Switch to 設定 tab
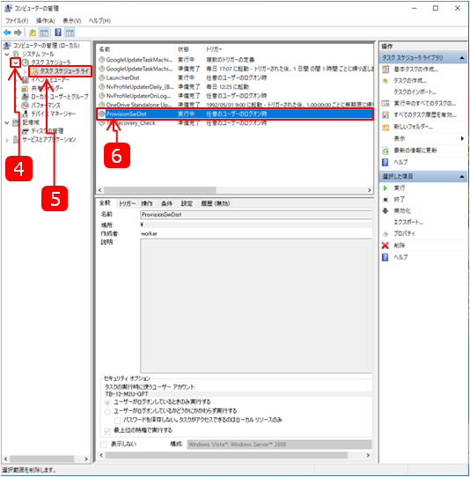Viewport: 470px width, 477px height. point(187,203)
